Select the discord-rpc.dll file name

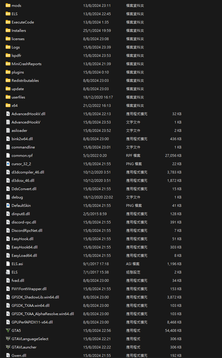24,222
